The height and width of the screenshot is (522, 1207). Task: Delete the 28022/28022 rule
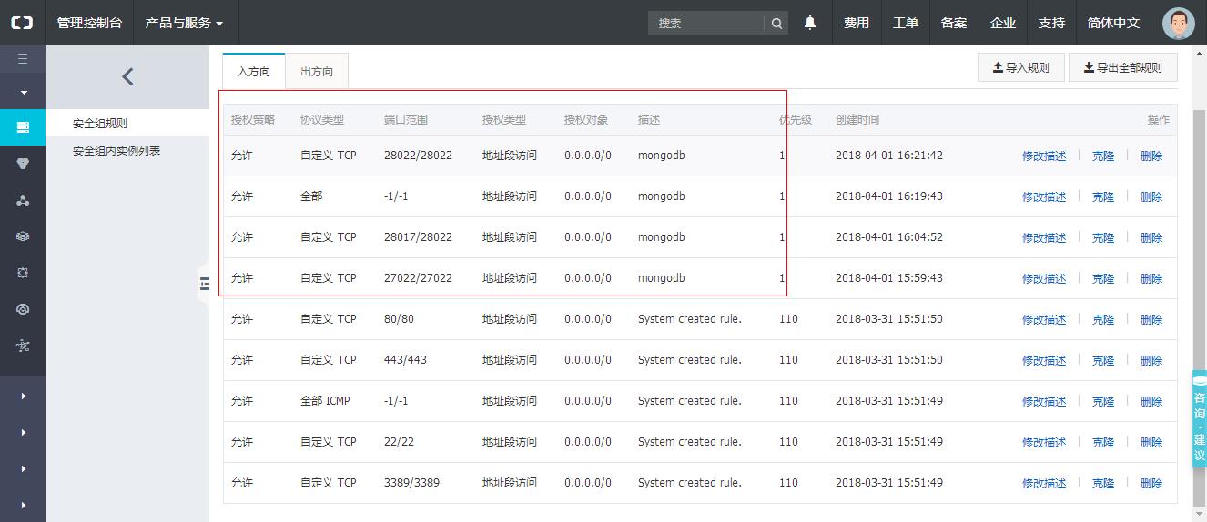click(1151, 156)
